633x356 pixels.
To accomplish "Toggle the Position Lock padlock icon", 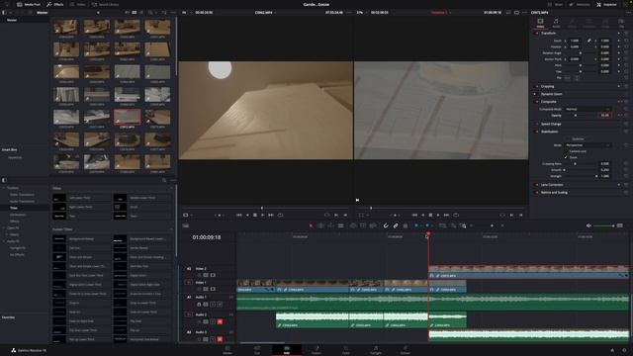I will 406,225.
